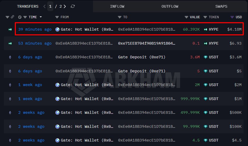Click the USD amount $4.18M
This screenshot has width=248, height=146.
(234, 29)
